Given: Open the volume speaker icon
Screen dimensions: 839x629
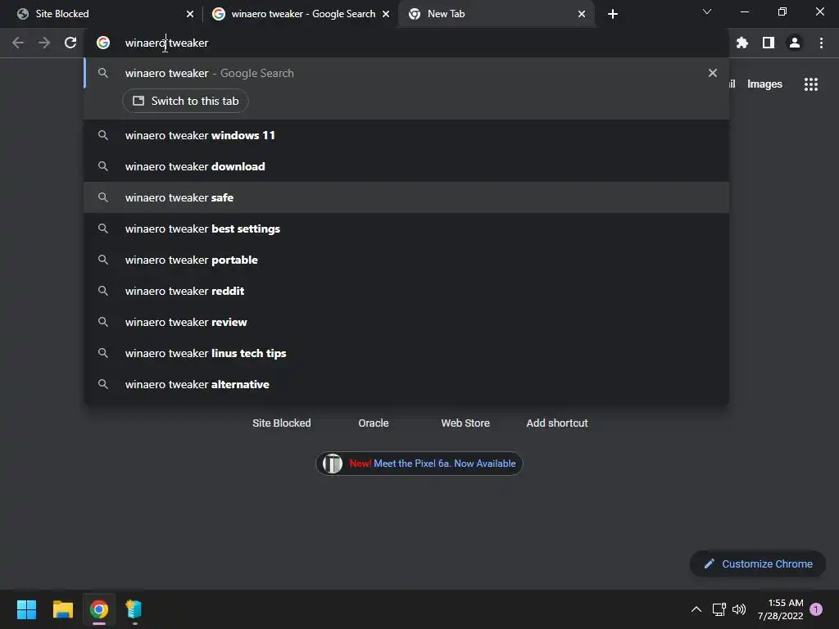Looking at the screenshot, I should point(739,609).
